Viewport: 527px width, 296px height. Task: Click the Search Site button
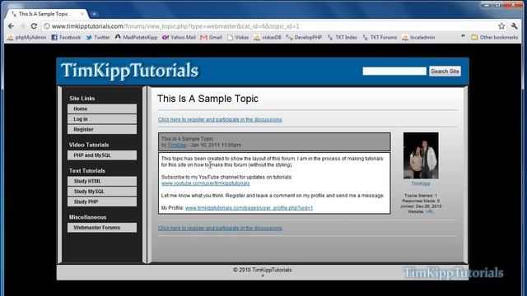pos(445,72)
